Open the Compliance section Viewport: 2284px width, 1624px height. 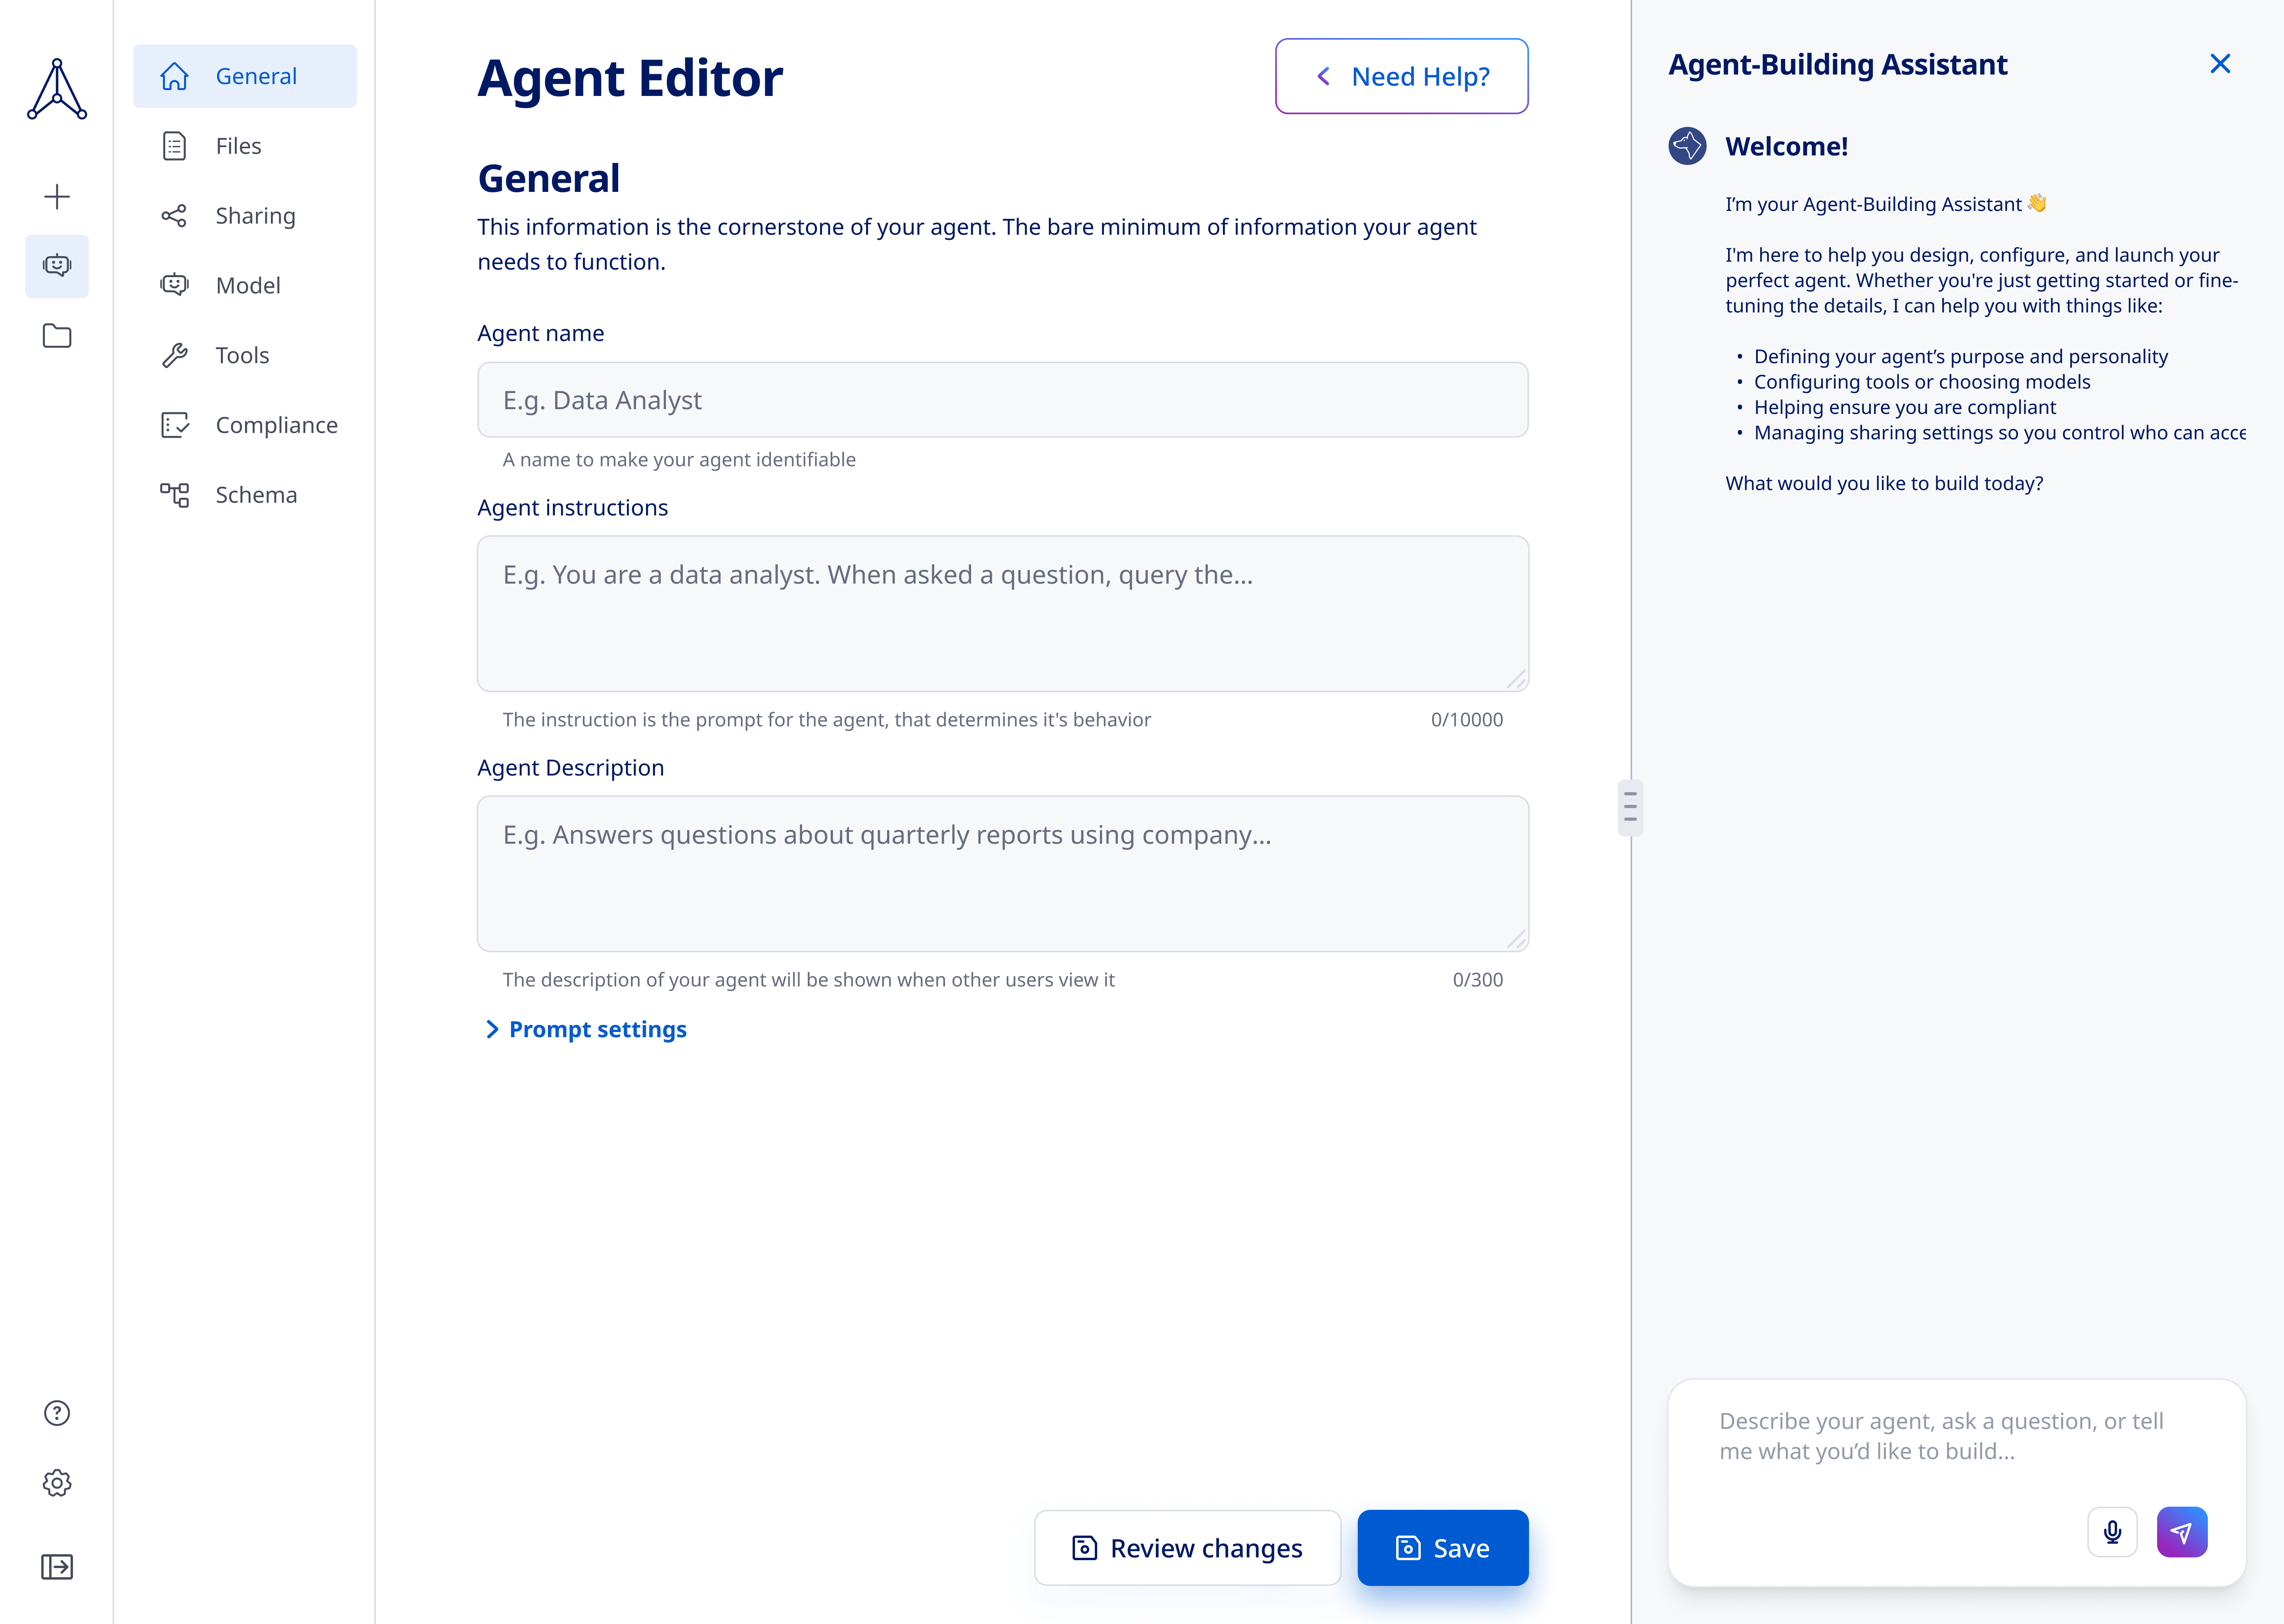(x=245, y=425)
